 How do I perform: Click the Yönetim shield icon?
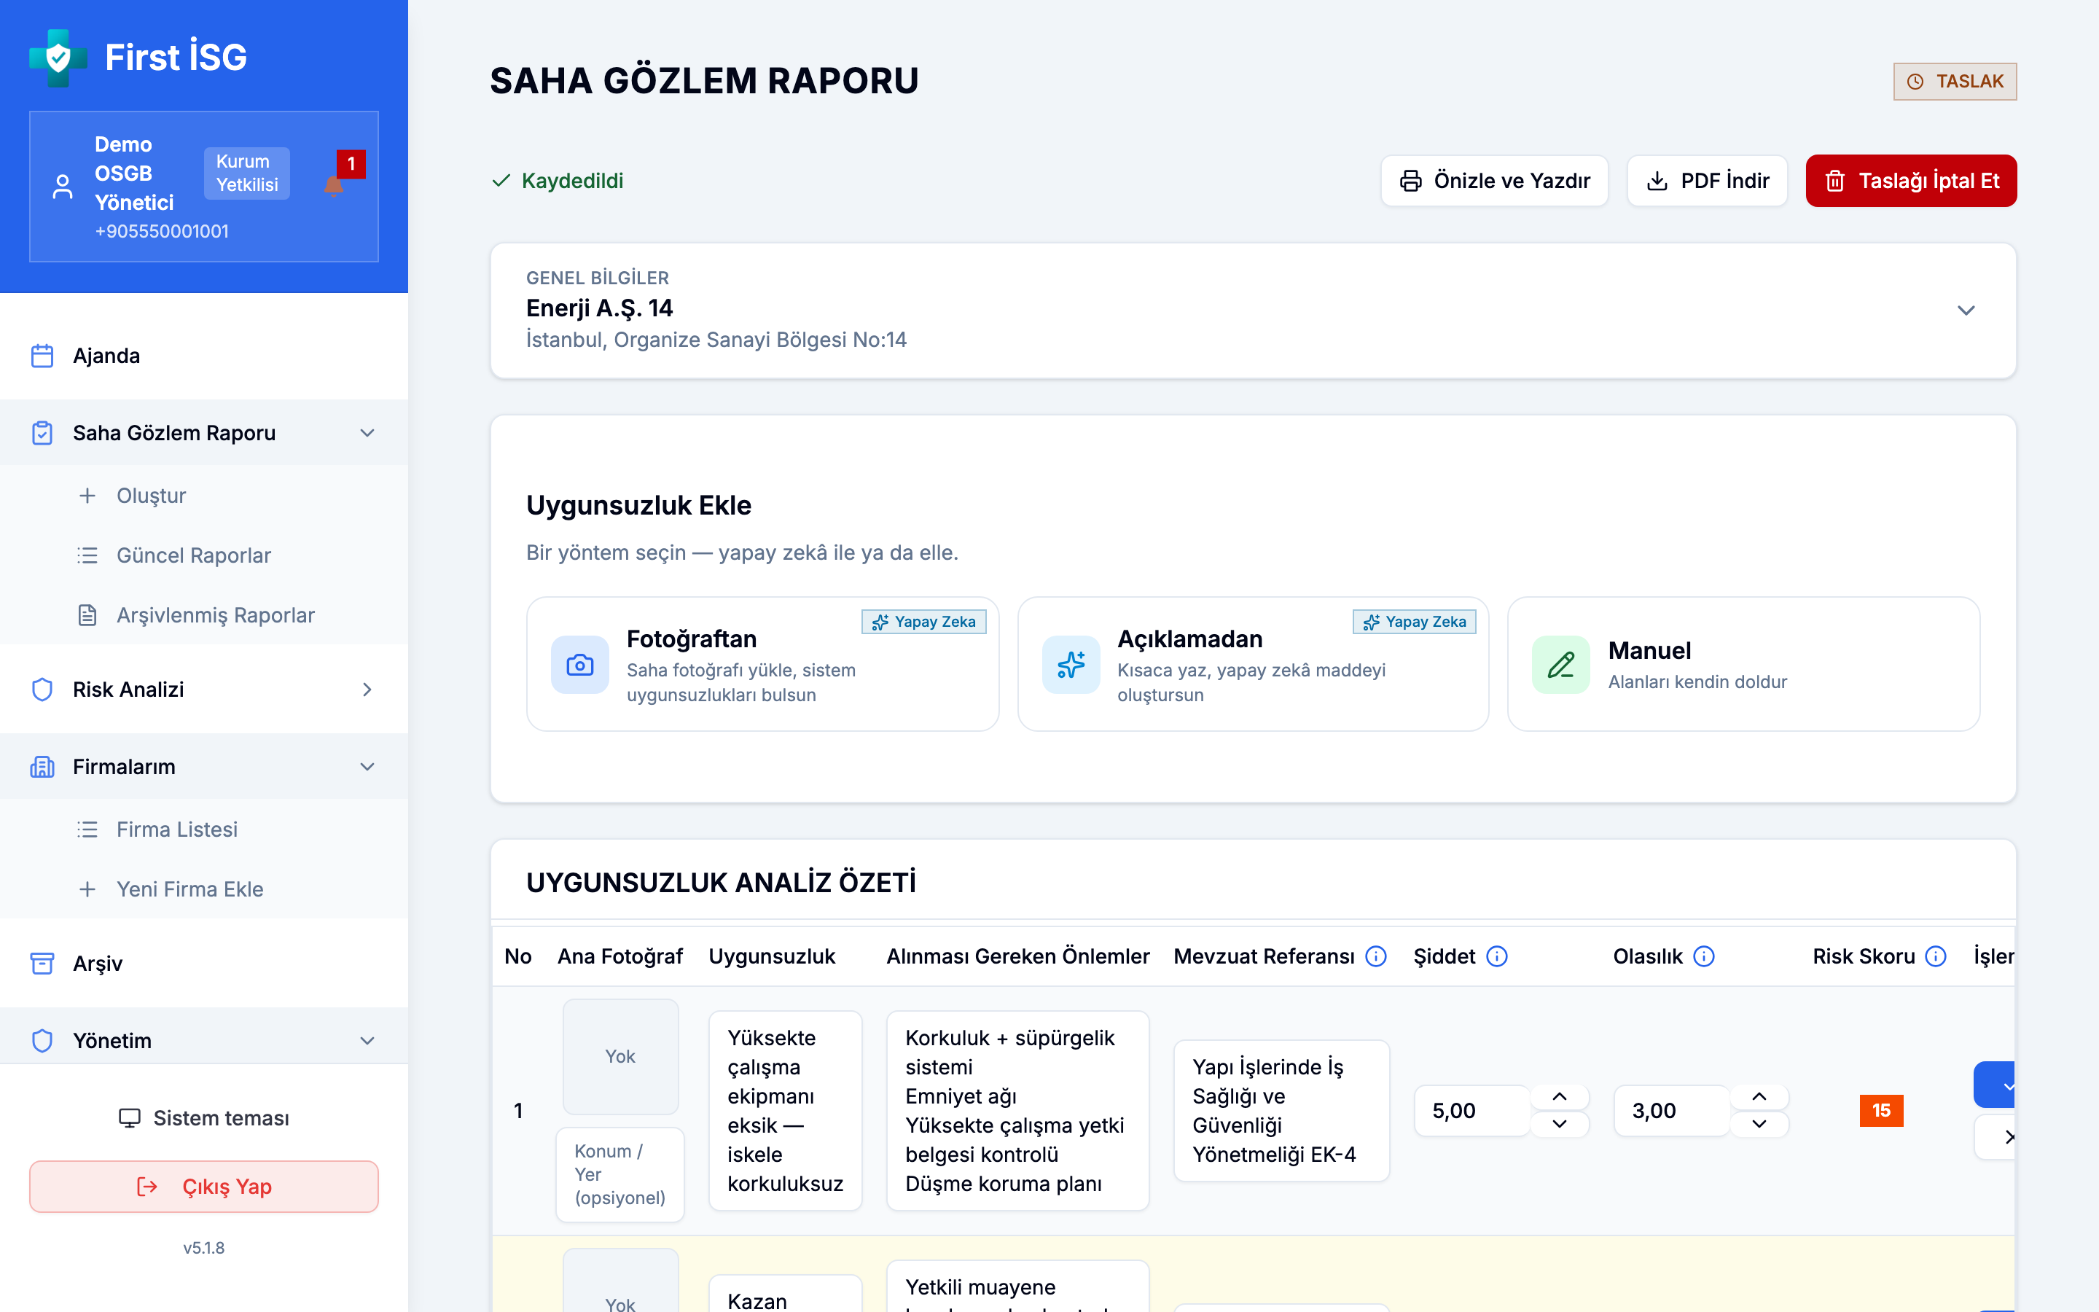coord(42,1042)
